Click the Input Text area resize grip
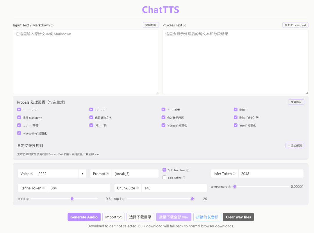Screen dimensions: 314x233 [158, 93]
